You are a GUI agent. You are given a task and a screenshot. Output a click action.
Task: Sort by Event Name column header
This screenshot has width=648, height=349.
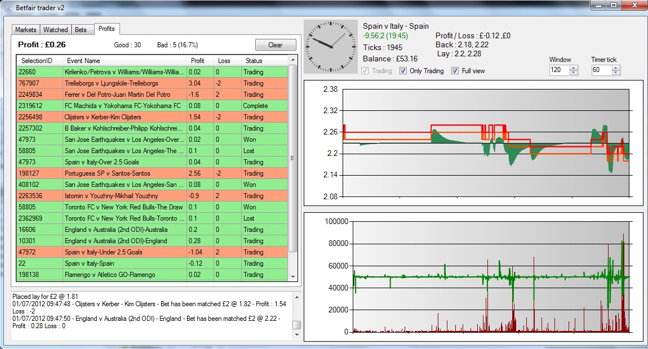pyautogui.click(x=125, y=60)
